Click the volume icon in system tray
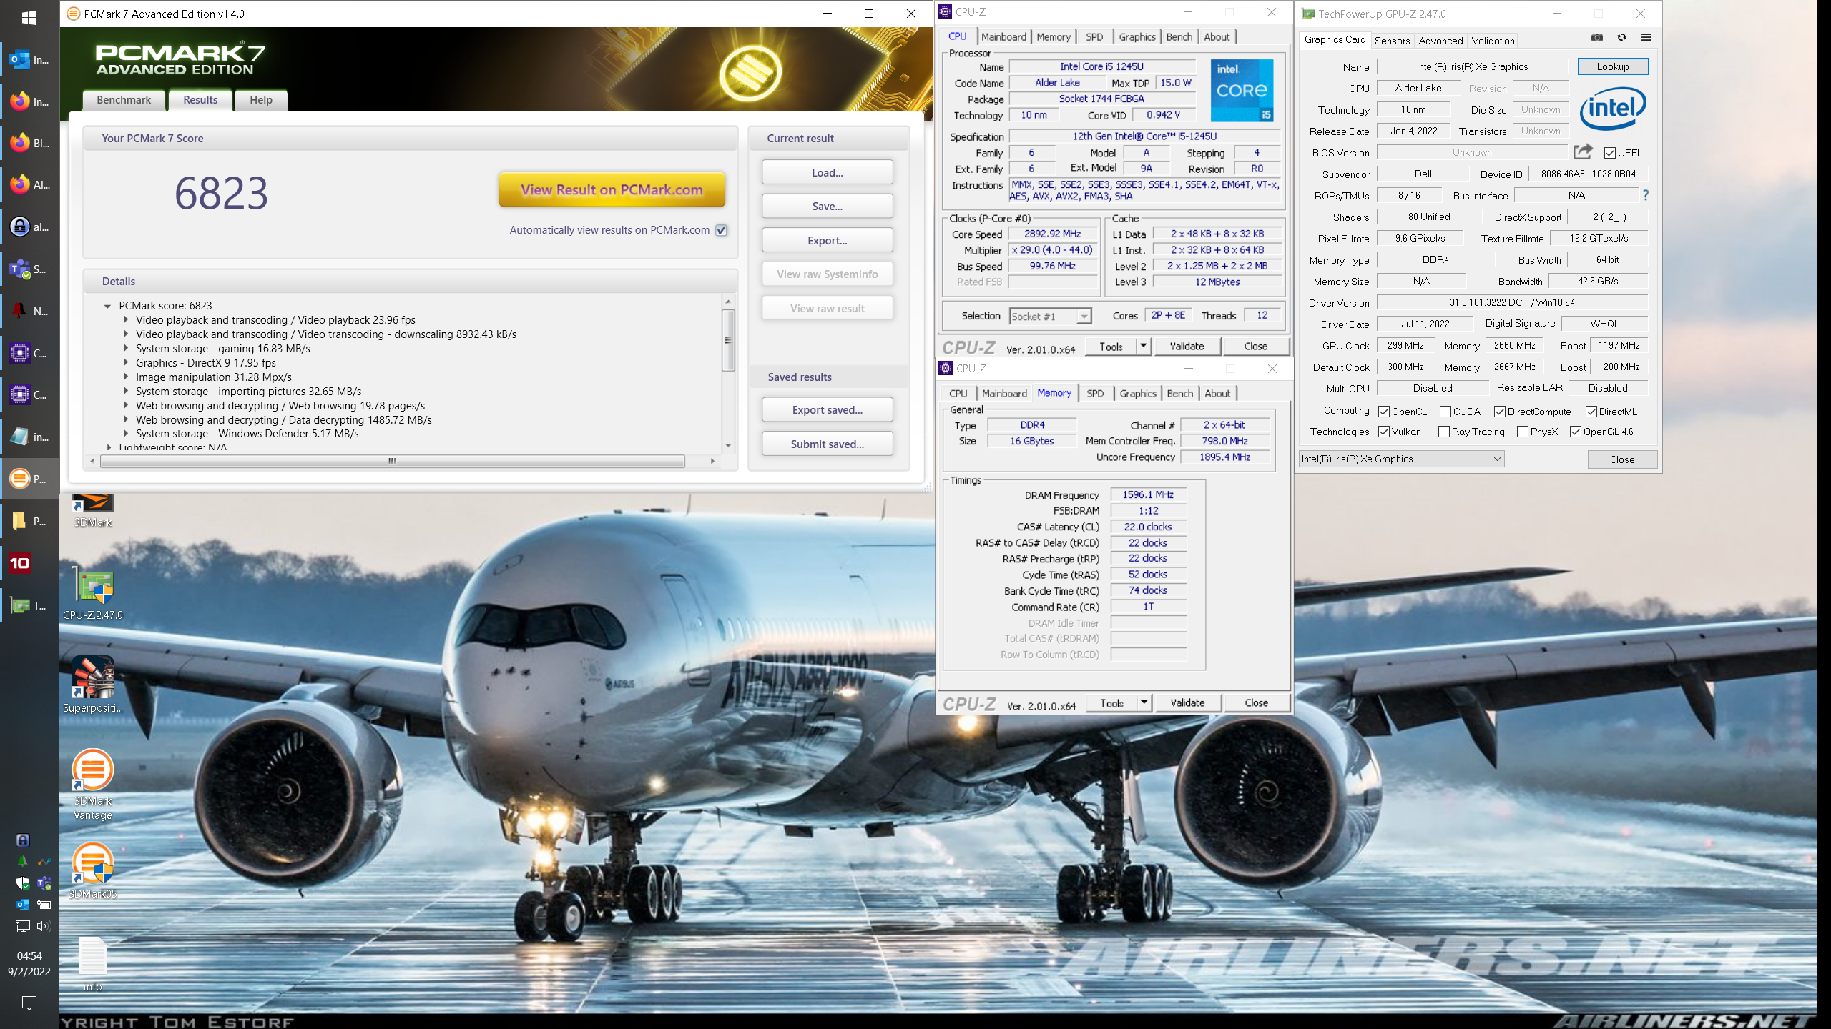This screenshot has width=1831, height=1029. tap(44, 925)
